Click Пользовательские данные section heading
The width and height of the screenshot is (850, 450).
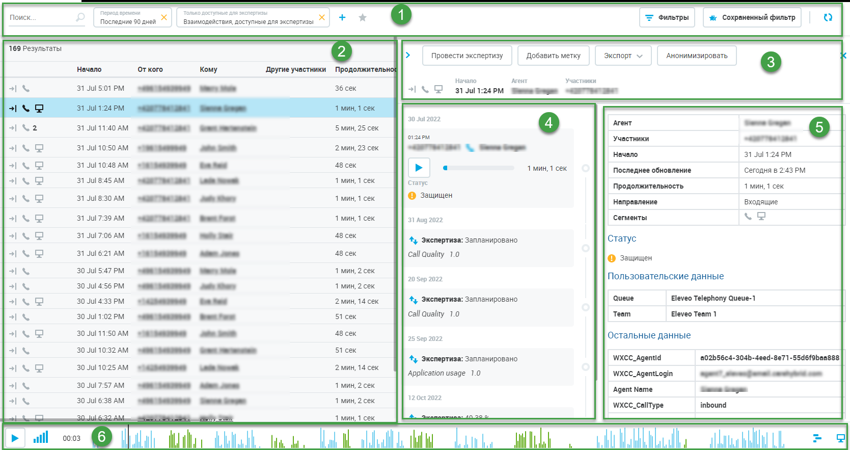coord(666,276)
